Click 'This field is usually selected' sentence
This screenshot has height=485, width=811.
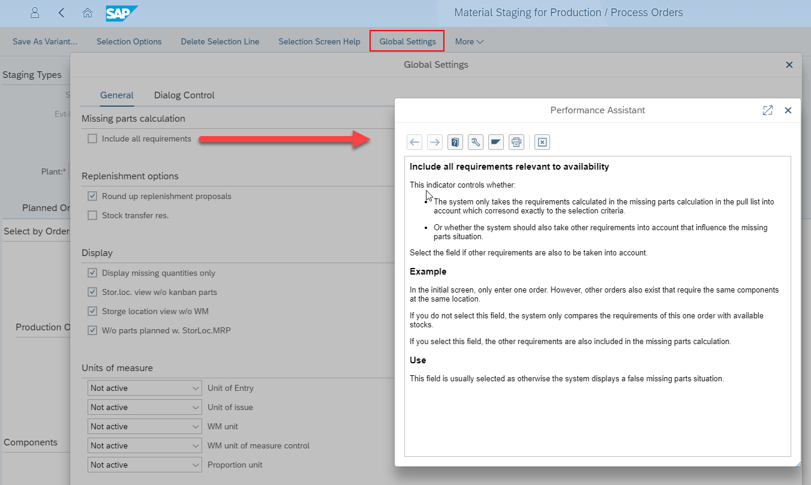(x=567, y=379)
